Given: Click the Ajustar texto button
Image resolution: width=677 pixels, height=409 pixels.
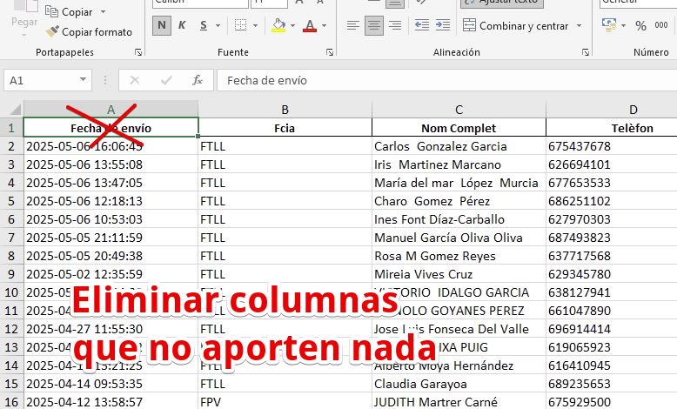Looking at the screenshot, I should [x=502, y=3].
